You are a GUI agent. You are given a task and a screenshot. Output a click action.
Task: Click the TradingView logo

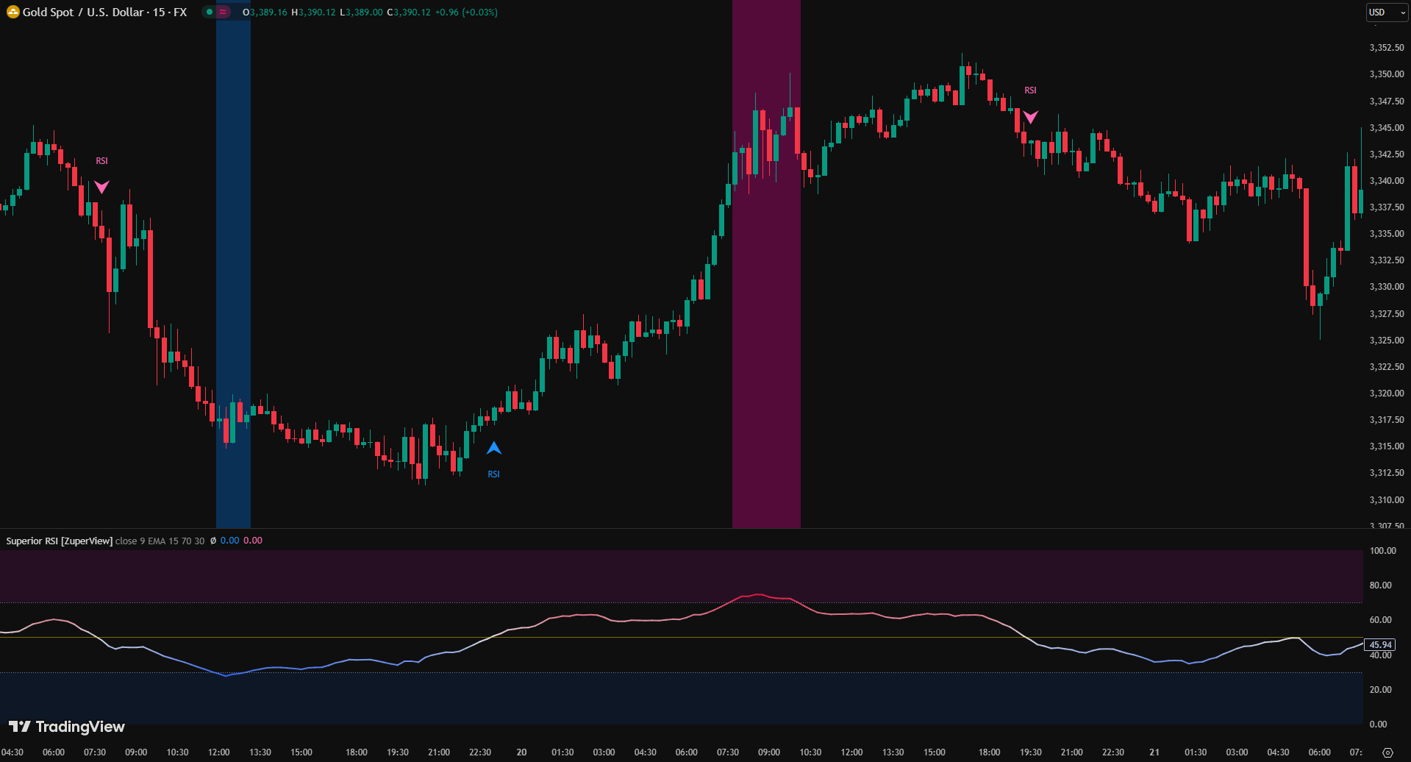pos(67,727)
